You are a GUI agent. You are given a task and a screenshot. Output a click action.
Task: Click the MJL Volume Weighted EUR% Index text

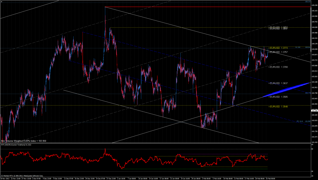click(x=24, y=141)
